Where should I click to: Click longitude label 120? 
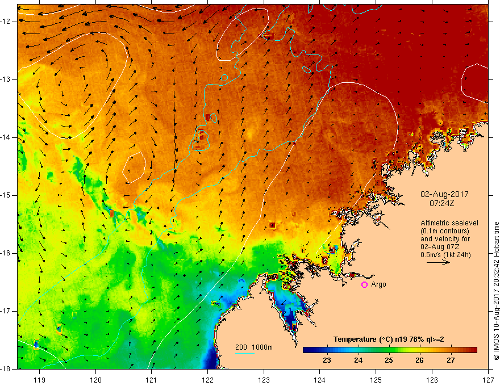pyautogui.click(x=95, y=380)
